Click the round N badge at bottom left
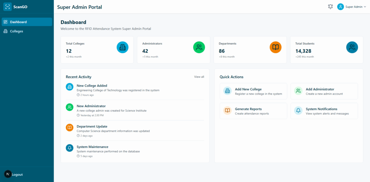This screenshot has width=370, height=182. [x=8, y=174]
